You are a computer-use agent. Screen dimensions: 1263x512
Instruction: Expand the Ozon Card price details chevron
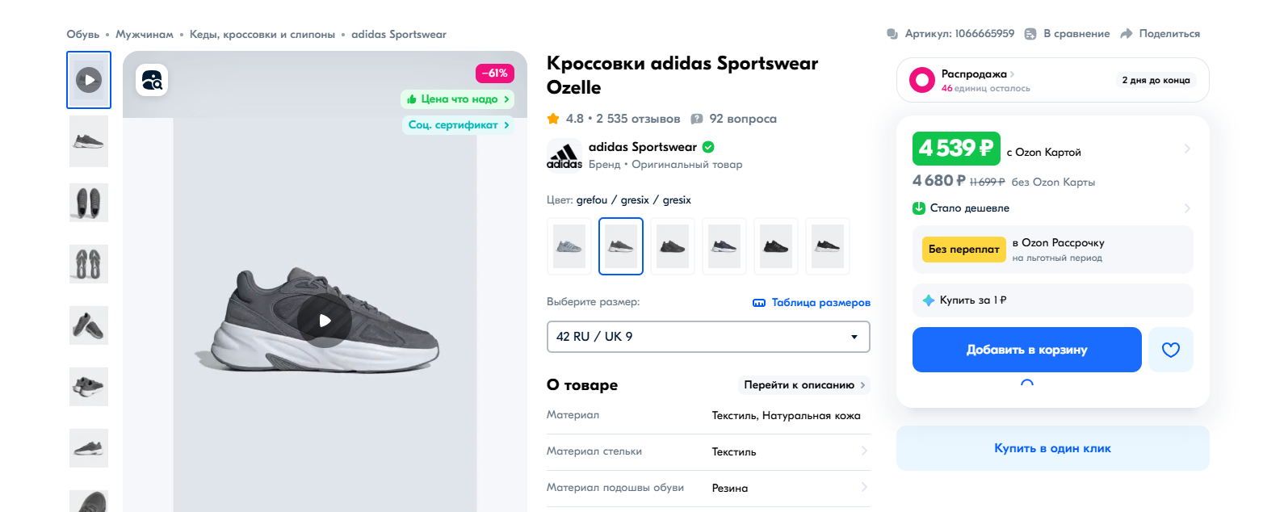(x=1187, y=149)
